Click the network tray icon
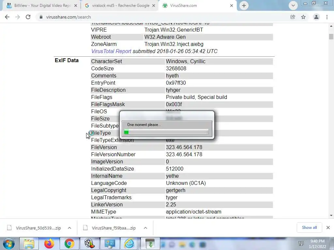 tap(301, 243)
